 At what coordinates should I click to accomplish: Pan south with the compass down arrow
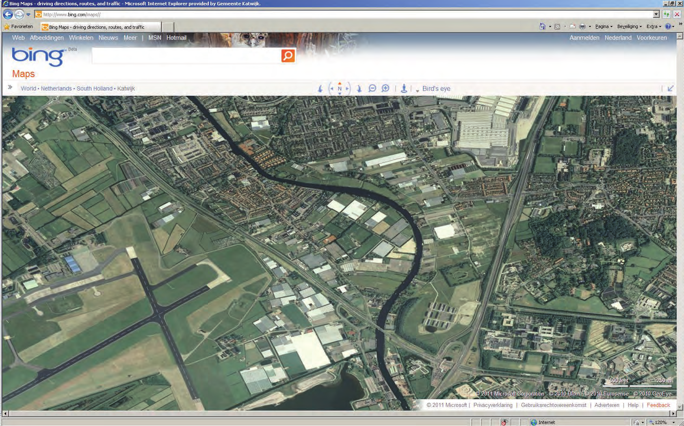point(340,94)
